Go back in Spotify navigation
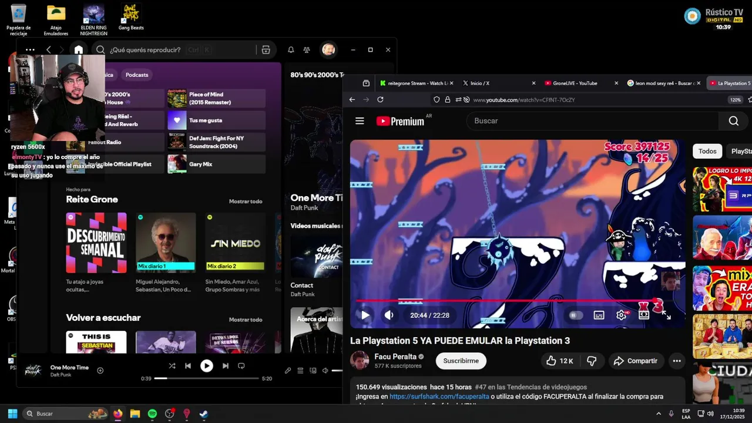 49,50
